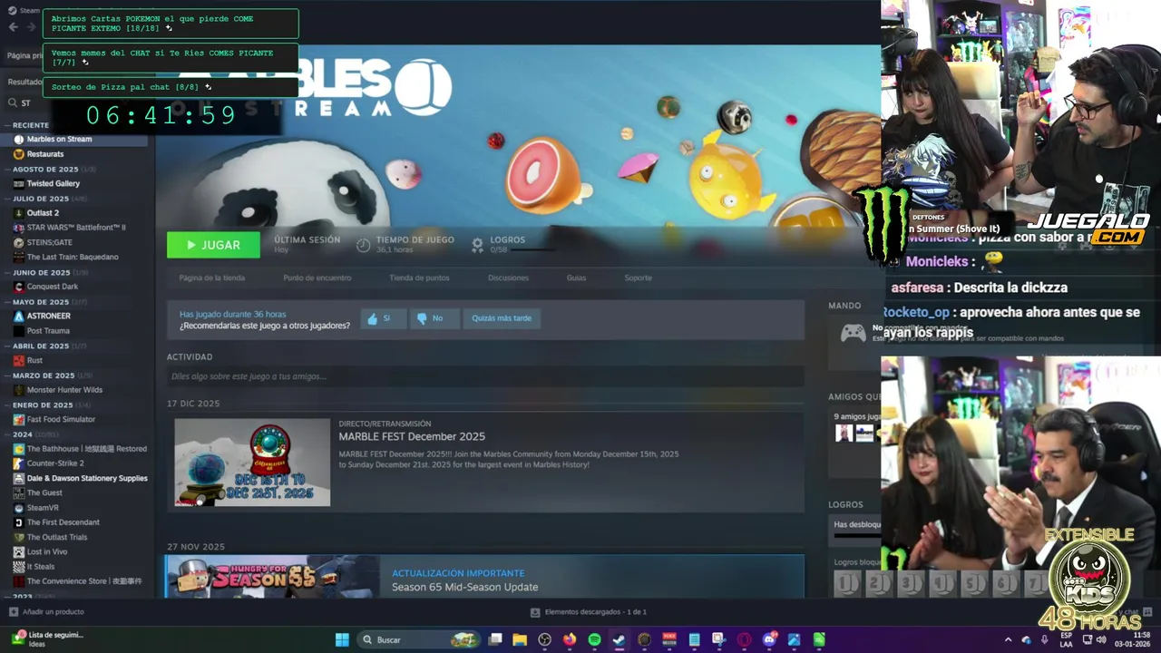Viewport: 1161px width, 653px height.
Task: Open the Season 65 Mid-Season Update post
Action: click(x=464, y=587)
